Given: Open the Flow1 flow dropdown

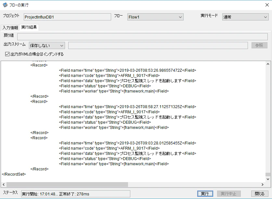Looking at the screenshot, I should pos(155,17).
